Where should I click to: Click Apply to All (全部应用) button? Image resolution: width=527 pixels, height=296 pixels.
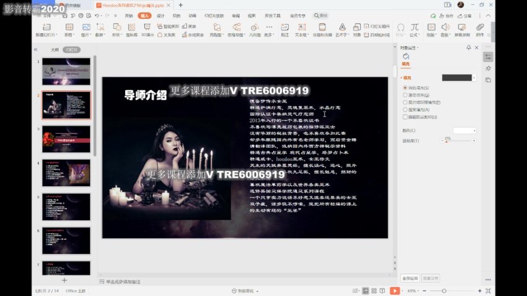pos(410,278)
